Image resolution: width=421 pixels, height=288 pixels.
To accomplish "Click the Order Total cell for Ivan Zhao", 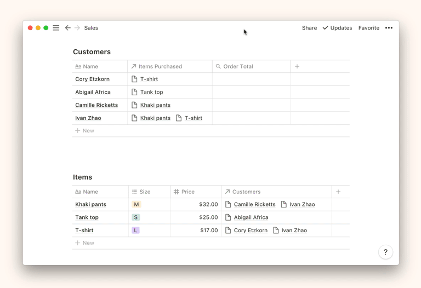I will coord(251,118).
